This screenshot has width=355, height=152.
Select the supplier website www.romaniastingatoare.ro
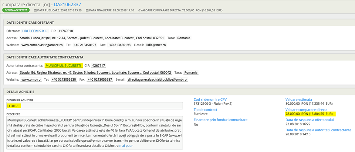42,45
